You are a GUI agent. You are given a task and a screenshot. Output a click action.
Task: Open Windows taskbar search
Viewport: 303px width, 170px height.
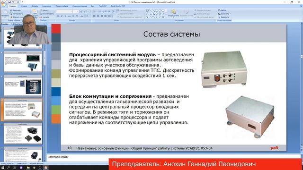click(9, 168)
